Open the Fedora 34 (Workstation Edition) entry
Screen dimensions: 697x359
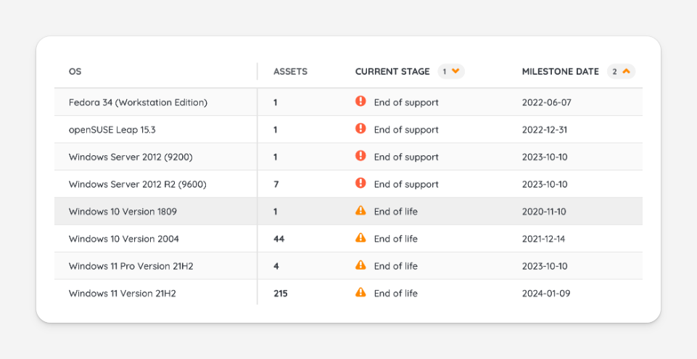[x=138, y=103]
